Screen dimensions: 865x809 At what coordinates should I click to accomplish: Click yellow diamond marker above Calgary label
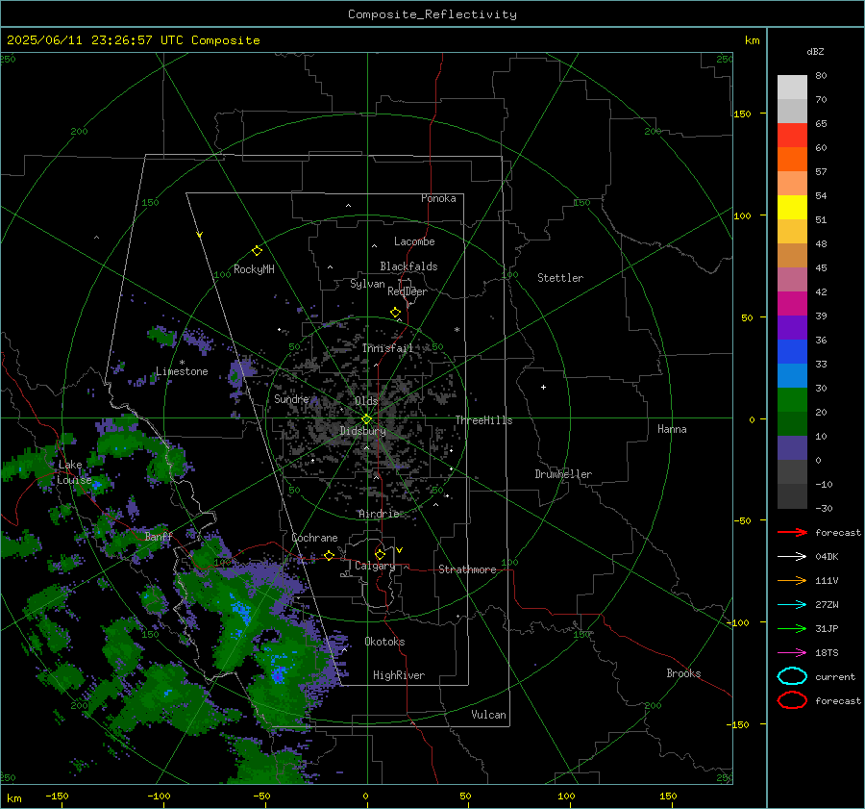point(380,554)
